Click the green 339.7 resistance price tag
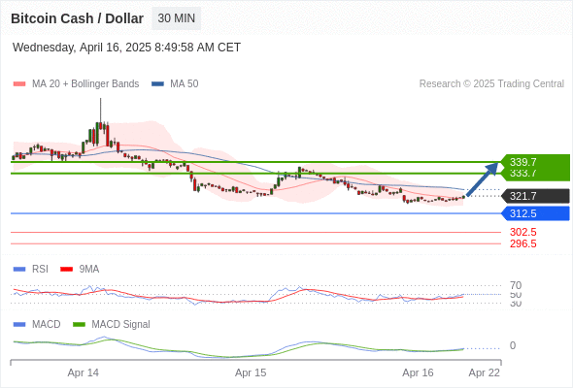This screenshot has height=388, width=573. click(x=534, y=162)
